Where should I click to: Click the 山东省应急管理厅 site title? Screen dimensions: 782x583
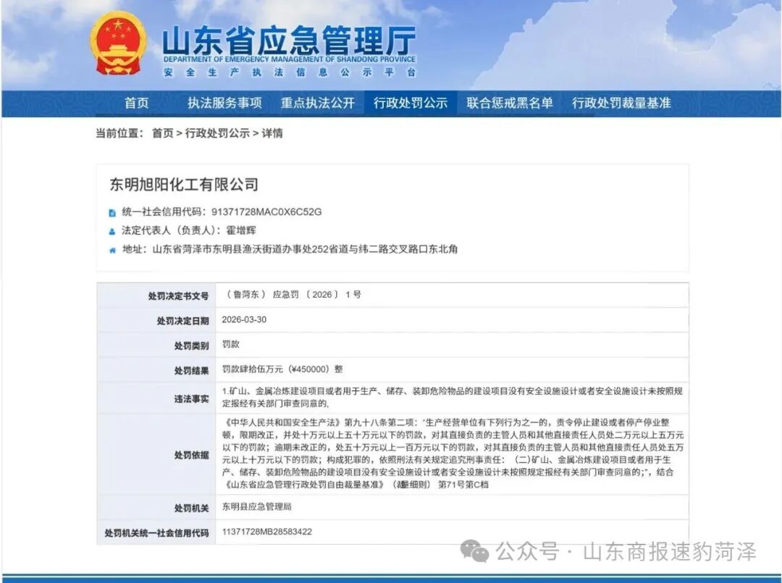pos(289,41)
